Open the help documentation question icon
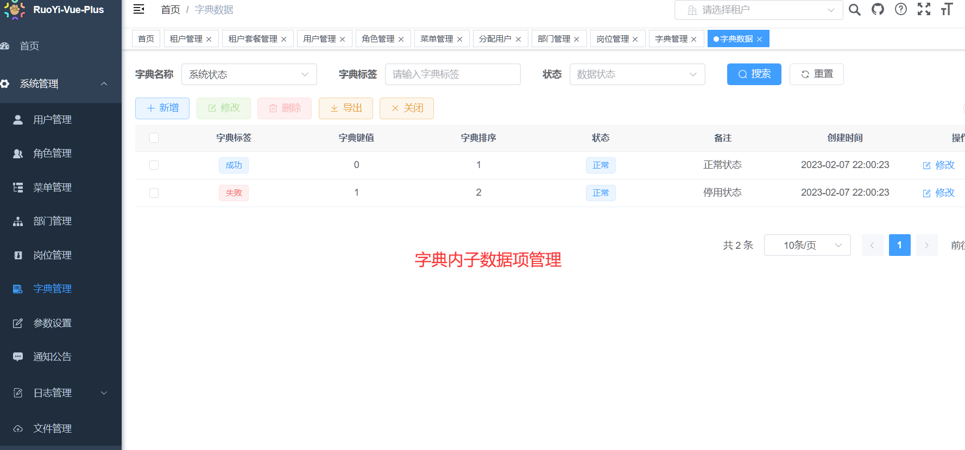The height and width of the screenshot is (450, 965). pos(901,9)
